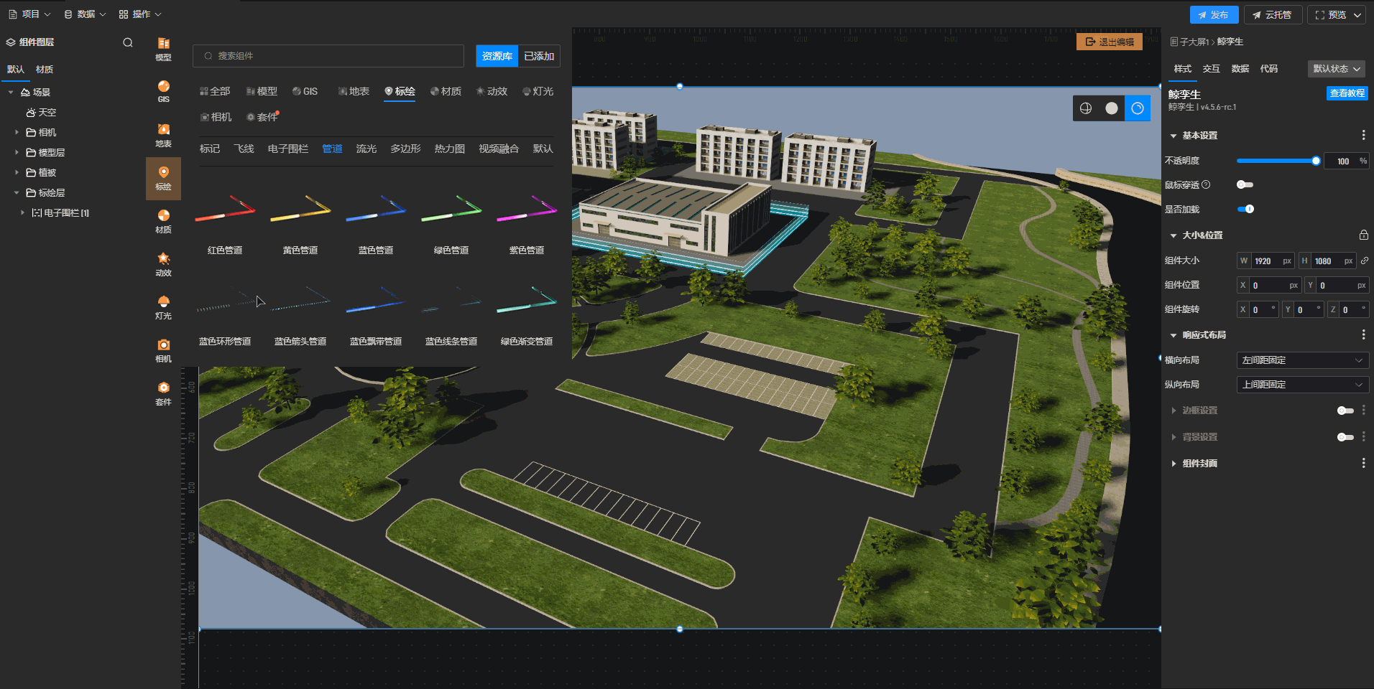Image resolution: width=1374 pixels, height=689 pixels.
Task: Click the 退出编辑 button
Action: pyautogui.click(x=1109, y=42)
